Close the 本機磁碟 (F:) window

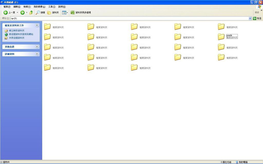[x=260, y=2]
